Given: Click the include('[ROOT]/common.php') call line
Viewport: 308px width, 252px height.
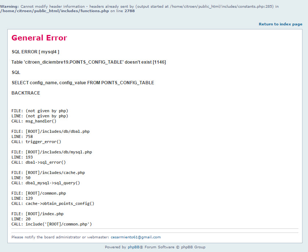Looking at the screenshot, I should (52, 224).
